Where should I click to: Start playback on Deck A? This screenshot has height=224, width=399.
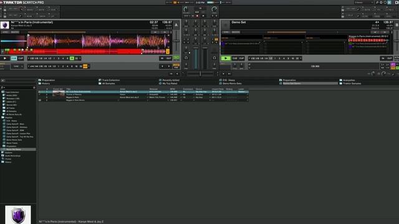pos(5,58)
